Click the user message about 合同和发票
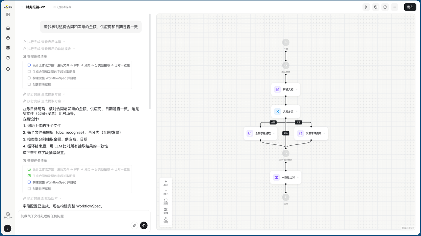This screenshot has width=421, height=236. tap(91, 27)
